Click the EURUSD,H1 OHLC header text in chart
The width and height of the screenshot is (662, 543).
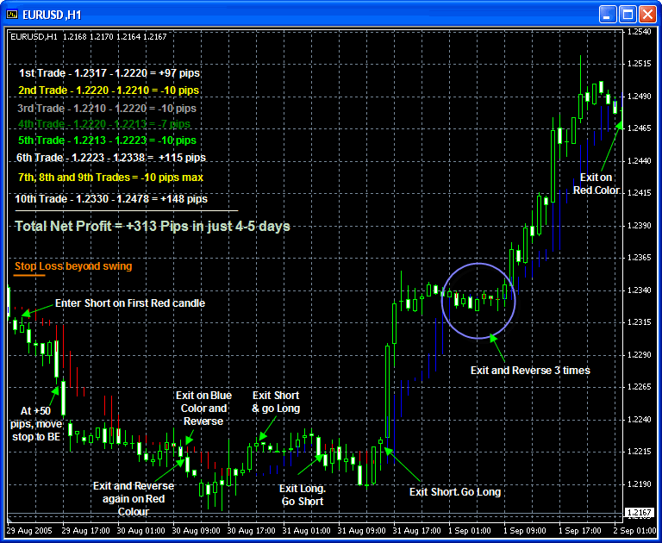pos(88,36)
